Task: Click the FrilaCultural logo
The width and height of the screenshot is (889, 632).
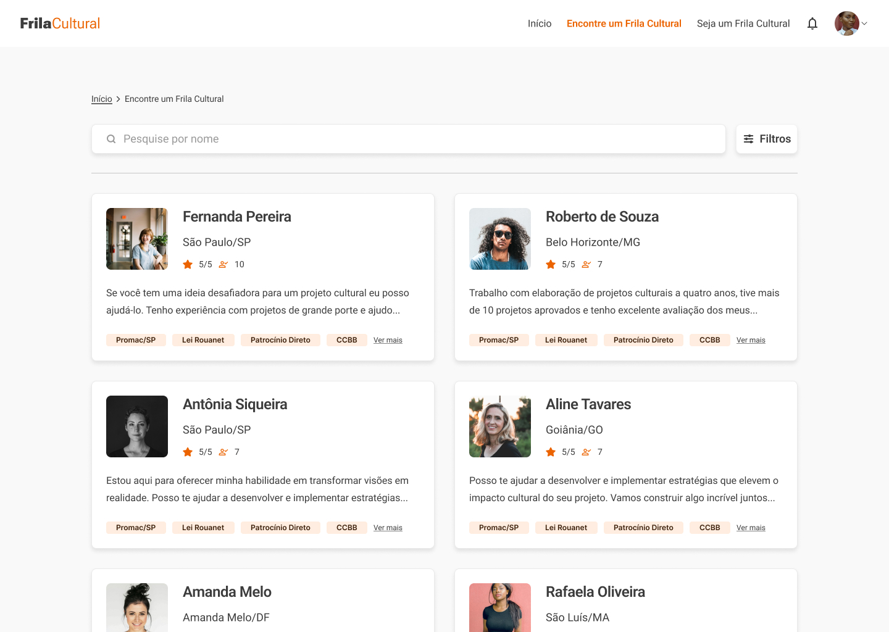Action: tap(60, 23)
